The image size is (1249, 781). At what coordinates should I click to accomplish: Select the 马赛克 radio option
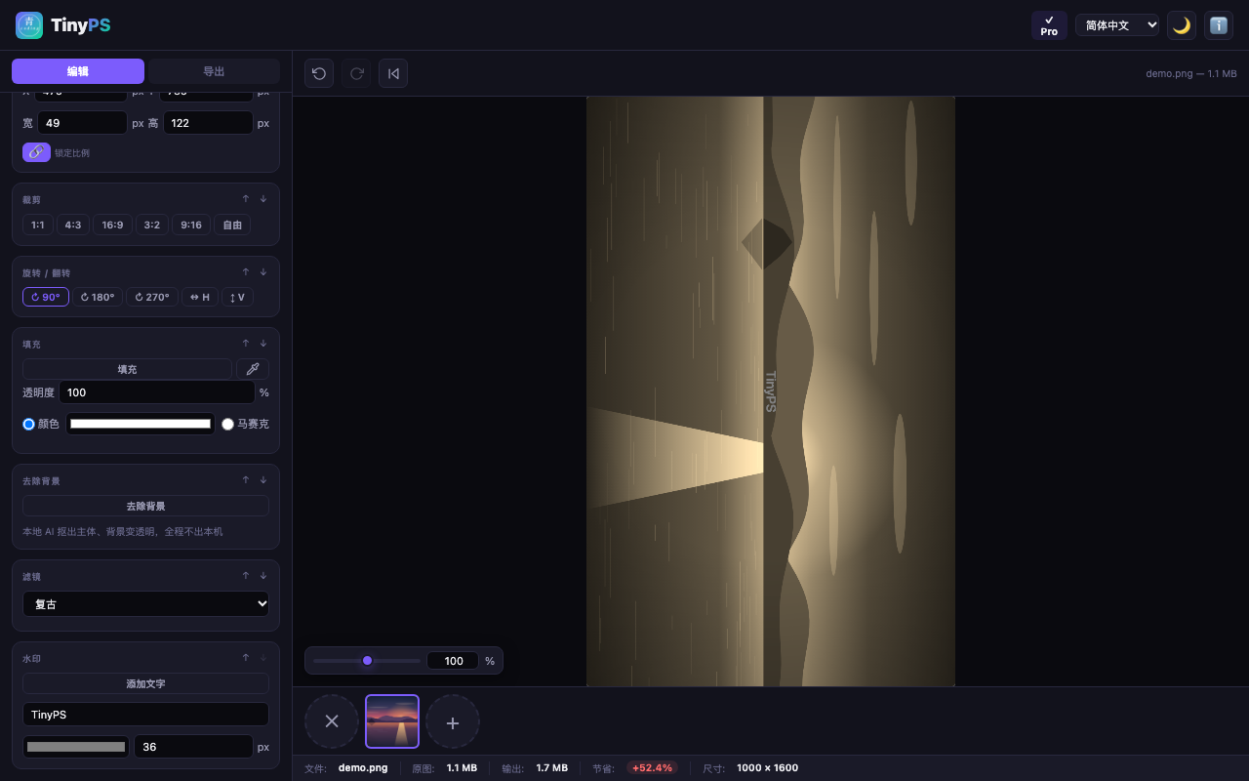228,424
